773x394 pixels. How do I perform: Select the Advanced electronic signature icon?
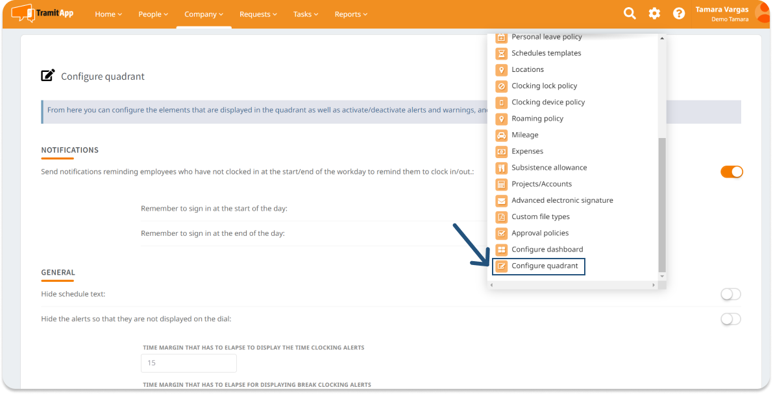tap(500, 200)
